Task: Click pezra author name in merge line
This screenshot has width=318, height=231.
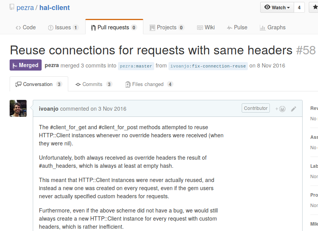Action: point(52,65)
